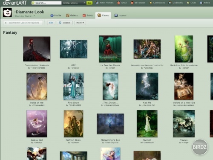This screenshot has width=213, height=160.
Task: Open the First Snow thumbnail
Action: click(x=74, y=86)
